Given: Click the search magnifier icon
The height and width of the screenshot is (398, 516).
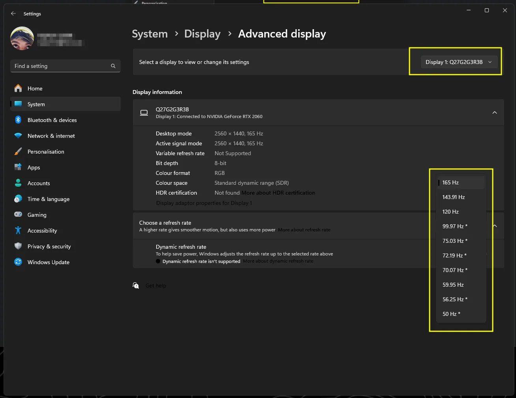Looking at the screenshot, I should (113, 66).
